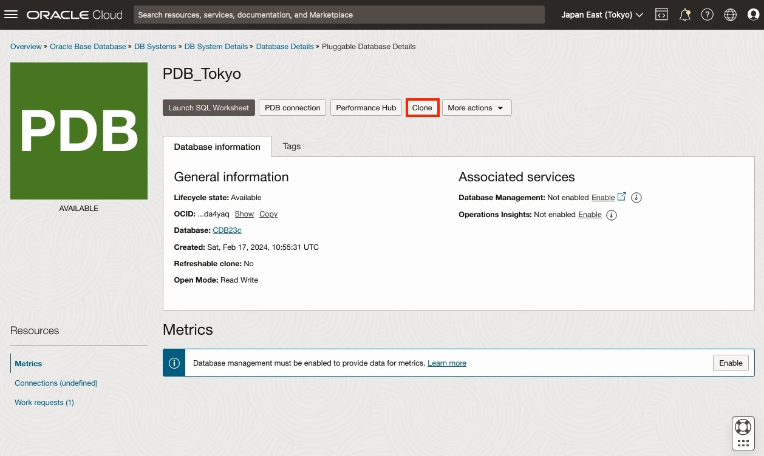The height and width of the screenshot is (456, 764).
Task: Open the support chat widget
Action: click(743, 427)
